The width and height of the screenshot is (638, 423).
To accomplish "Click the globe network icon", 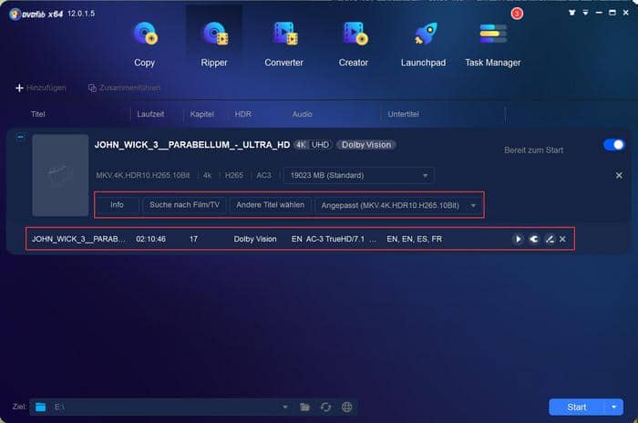I will [346, 407].
